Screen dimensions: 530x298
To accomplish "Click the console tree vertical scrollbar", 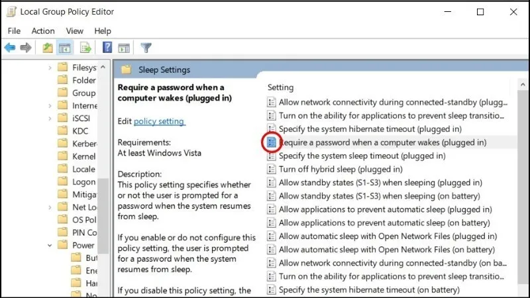I will [103, 199].
